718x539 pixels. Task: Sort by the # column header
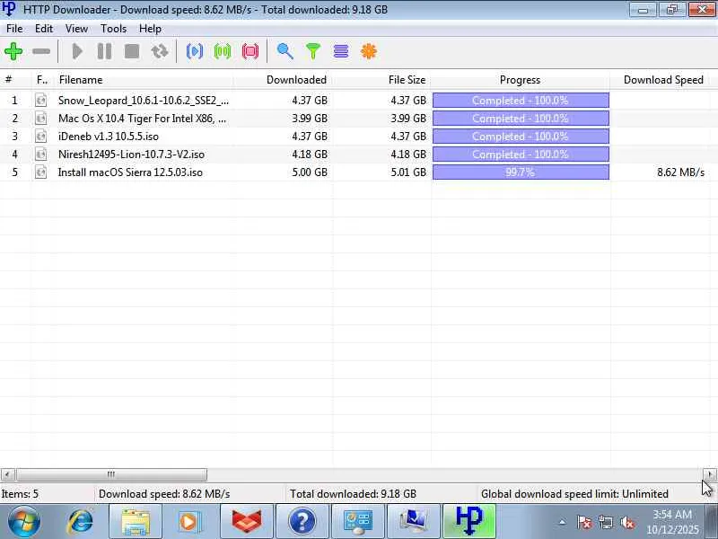pyautogui.click(x=15, y=80)
